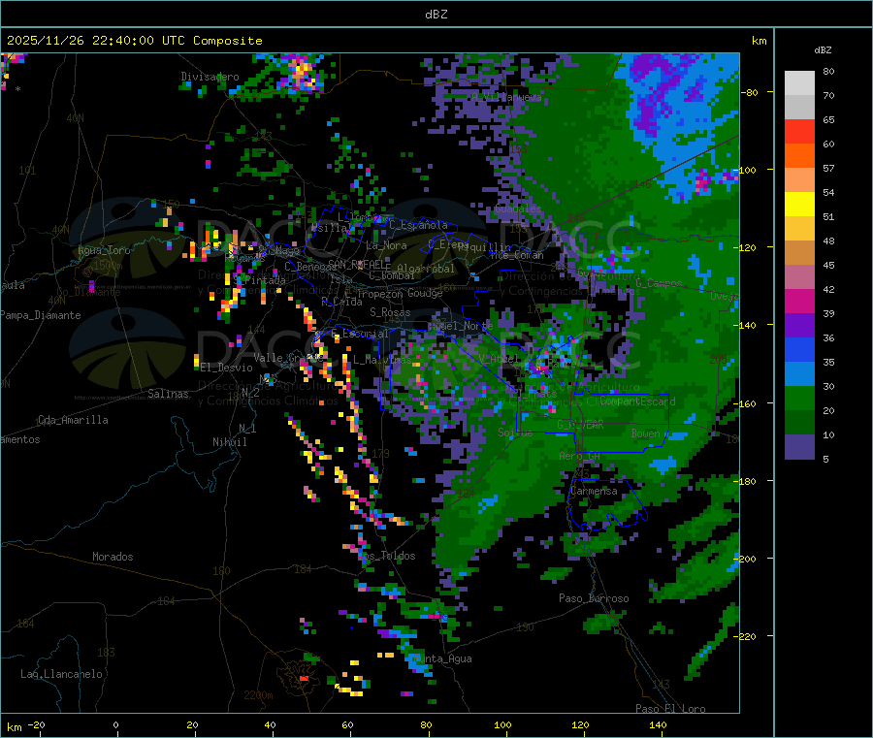Click the 'km' label at top right

click(759, 41)
